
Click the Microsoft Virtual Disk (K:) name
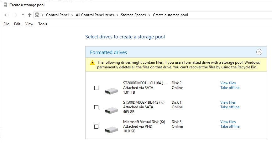click(144, 122)
